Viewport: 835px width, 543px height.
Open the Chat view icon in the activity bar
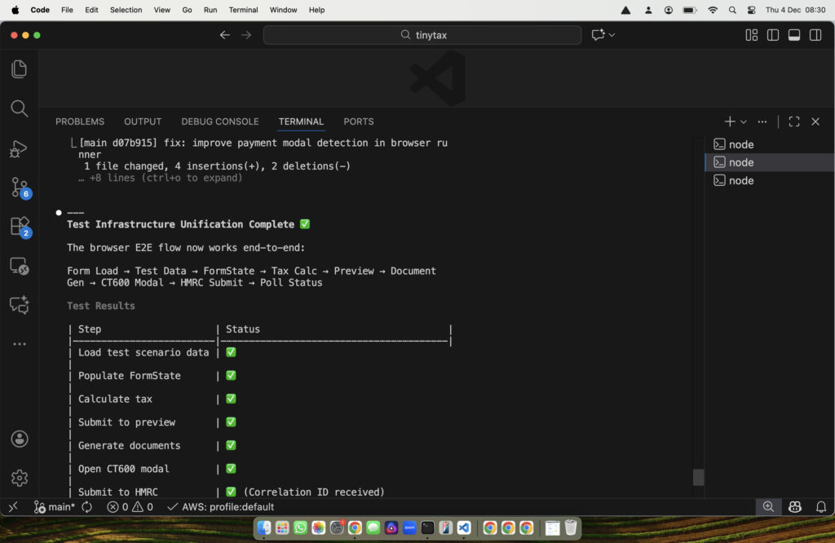pyautogui.click(x=20, y=305)
